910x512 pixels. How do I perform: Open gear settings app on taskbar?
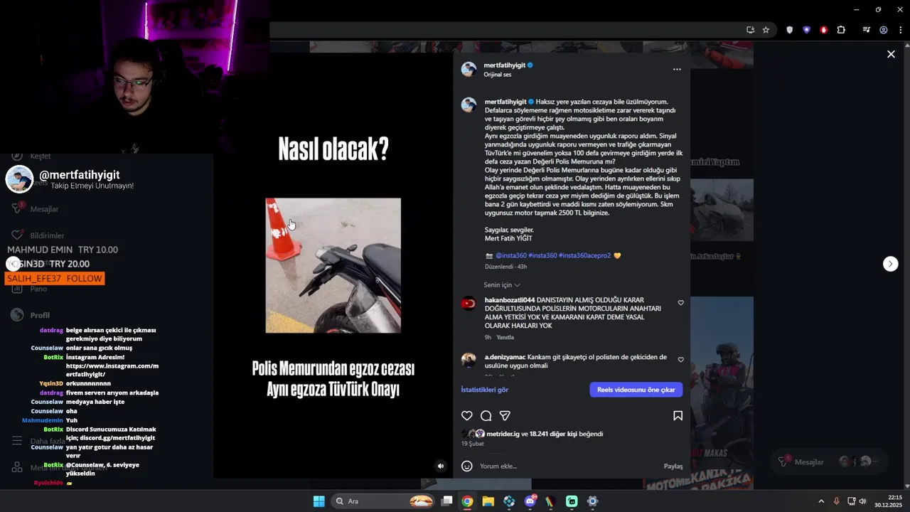pos(593,501)
